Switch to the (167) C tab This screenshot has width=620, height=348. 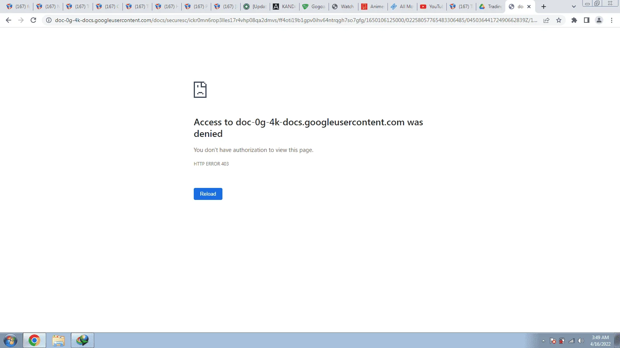click(107, 7)
